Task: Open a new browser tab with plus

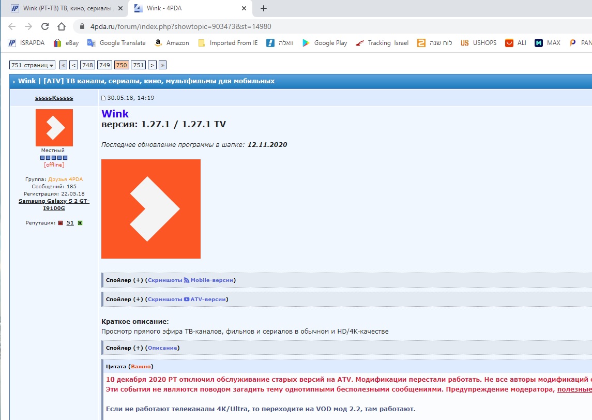Action: point(264,8)
